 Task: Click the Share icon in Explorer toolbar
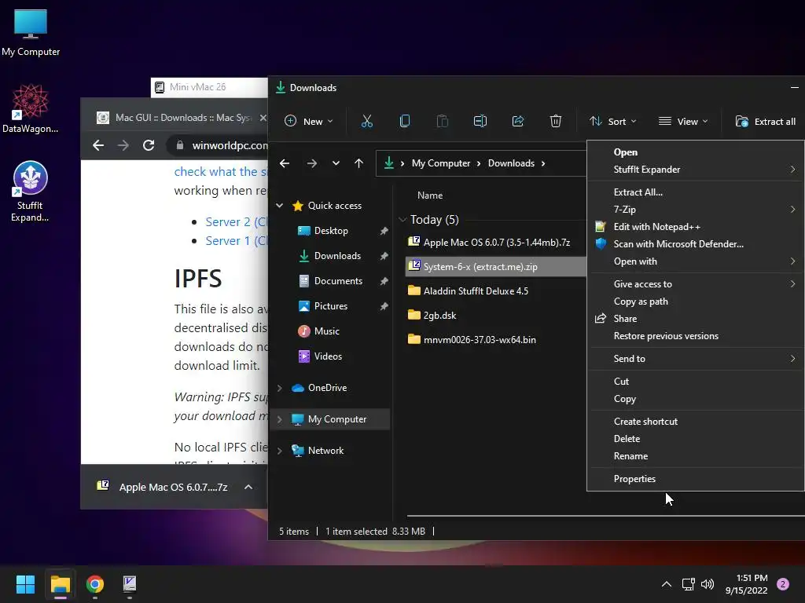click(x=518, y=122)
